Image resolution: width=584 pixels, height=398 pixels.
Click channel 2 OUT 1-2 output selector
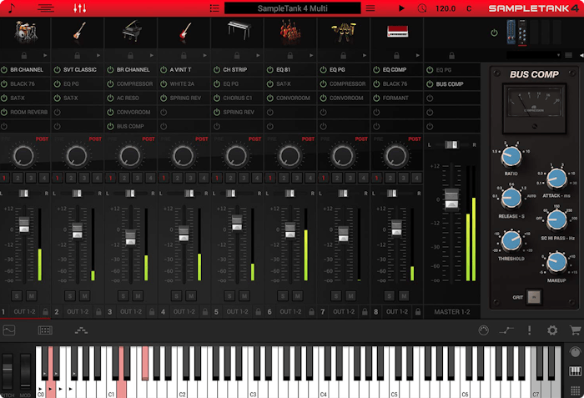(x=78, y=311)
